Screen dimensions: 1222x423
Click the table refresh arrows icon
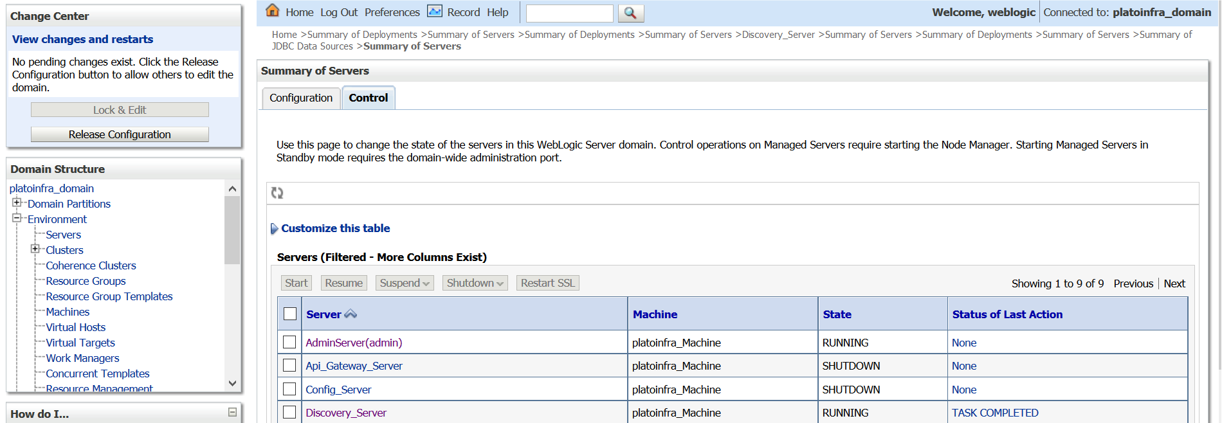277,193
